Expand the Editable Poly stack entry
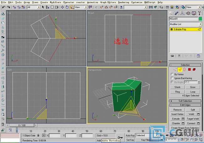 [171, 29]
